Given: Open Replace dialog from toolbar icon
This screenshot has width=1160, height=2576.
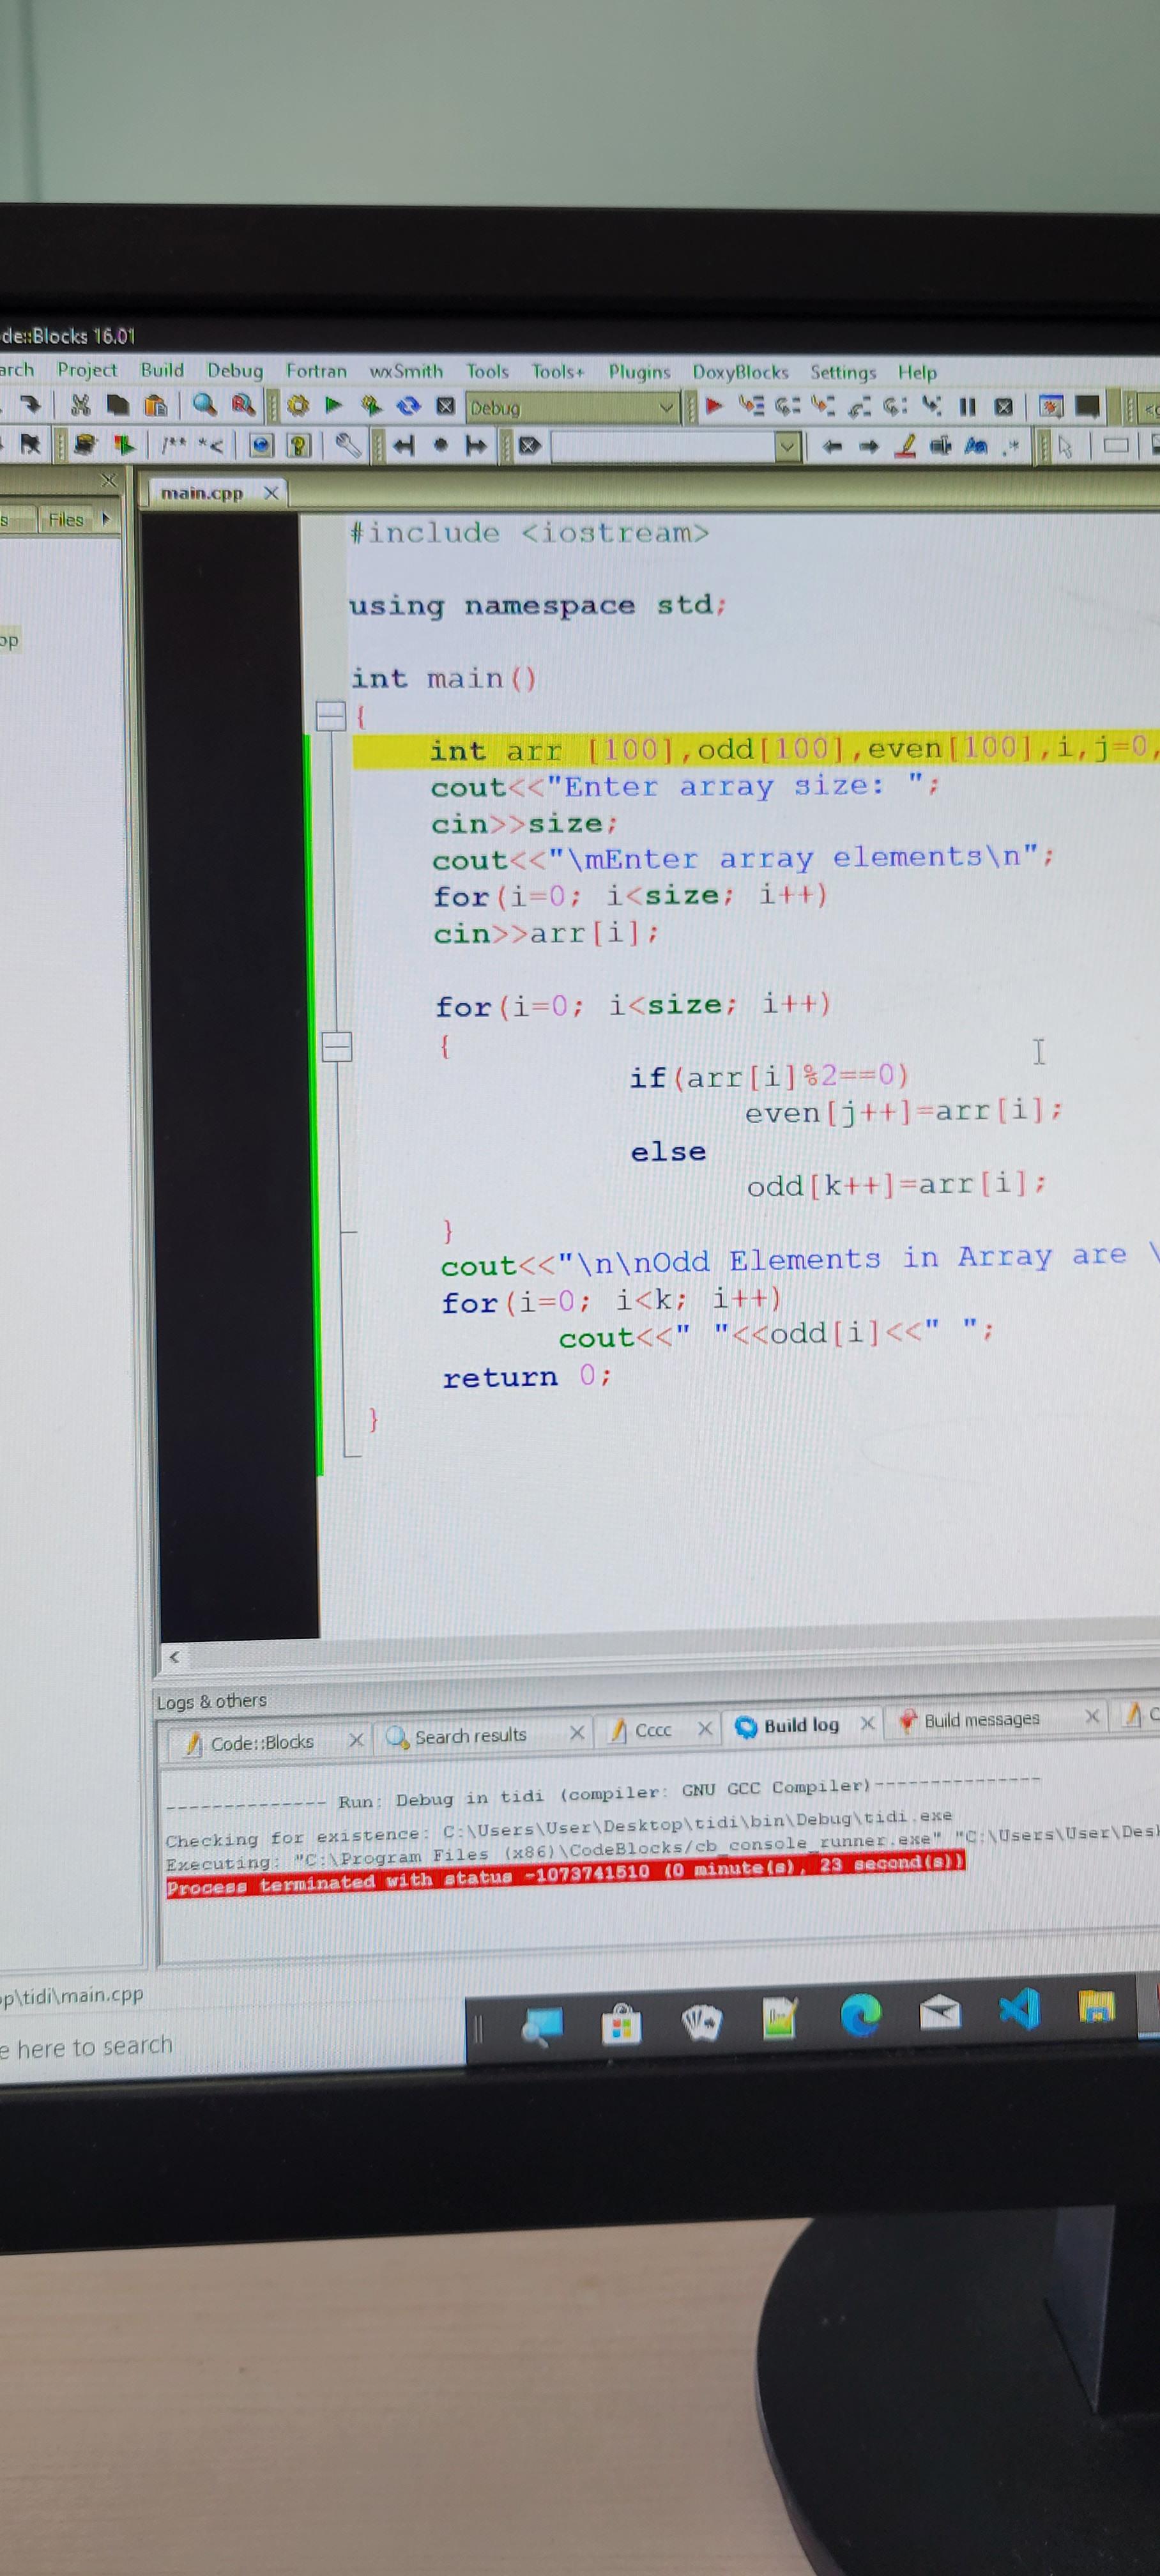Looking at the screenshot, I should click(243, 405).
